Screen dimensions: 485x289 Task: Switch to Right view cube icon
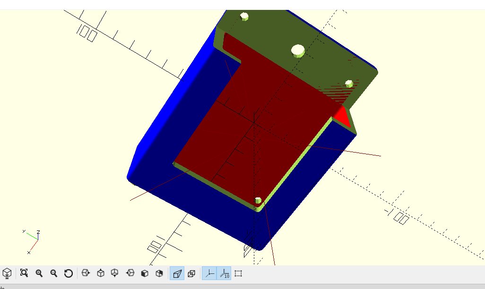[x=86, y=273]
